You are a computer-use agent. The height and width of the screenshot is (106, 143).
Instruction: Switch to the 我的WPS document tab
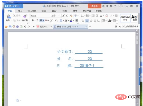[43, 27]
